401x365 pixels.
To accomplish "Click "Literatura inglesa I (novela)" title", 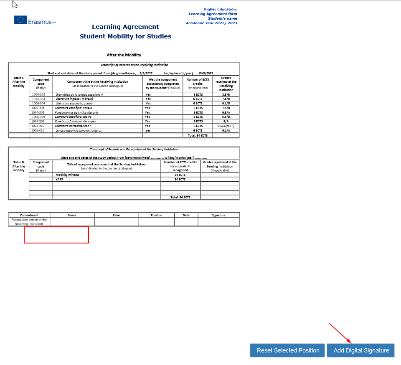I will coord(74,99).
